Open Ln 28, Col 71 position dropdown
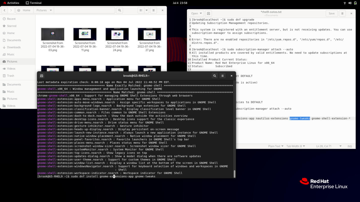 pos(329,146)
